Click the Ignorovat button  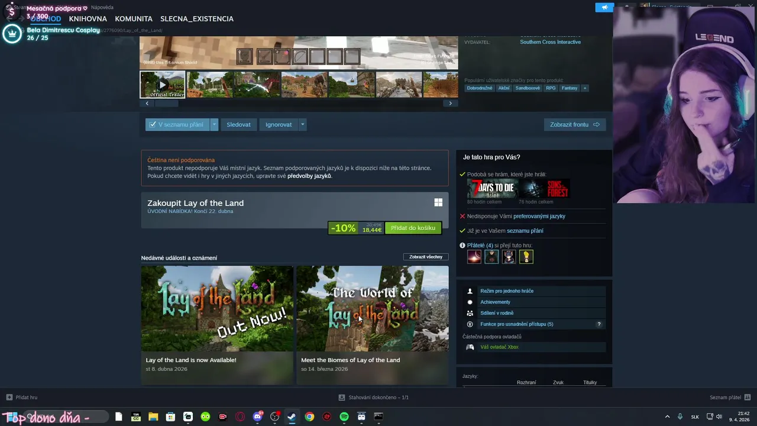pyautogui.click(x=279, y=124)
